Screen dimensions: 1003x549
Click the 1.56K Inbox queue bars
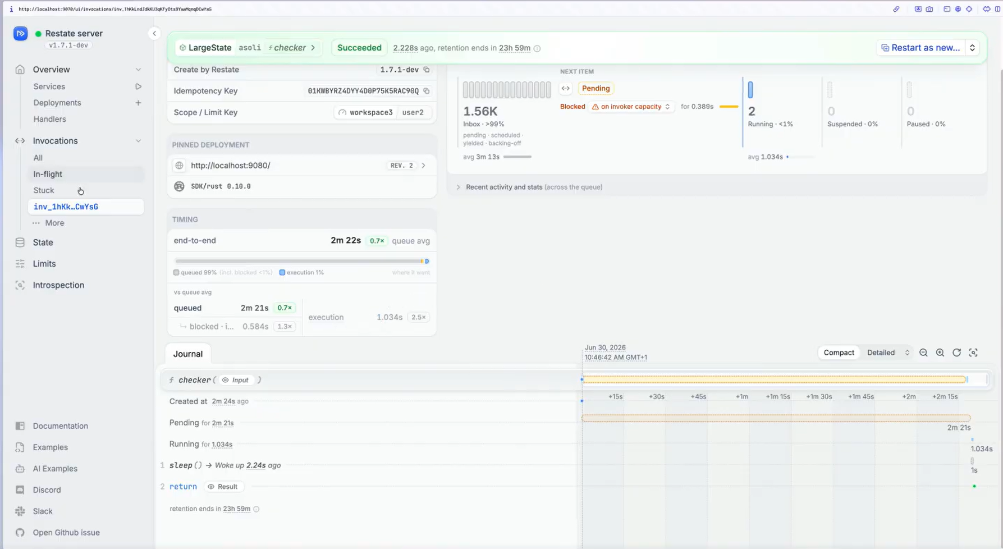[507, 90]
